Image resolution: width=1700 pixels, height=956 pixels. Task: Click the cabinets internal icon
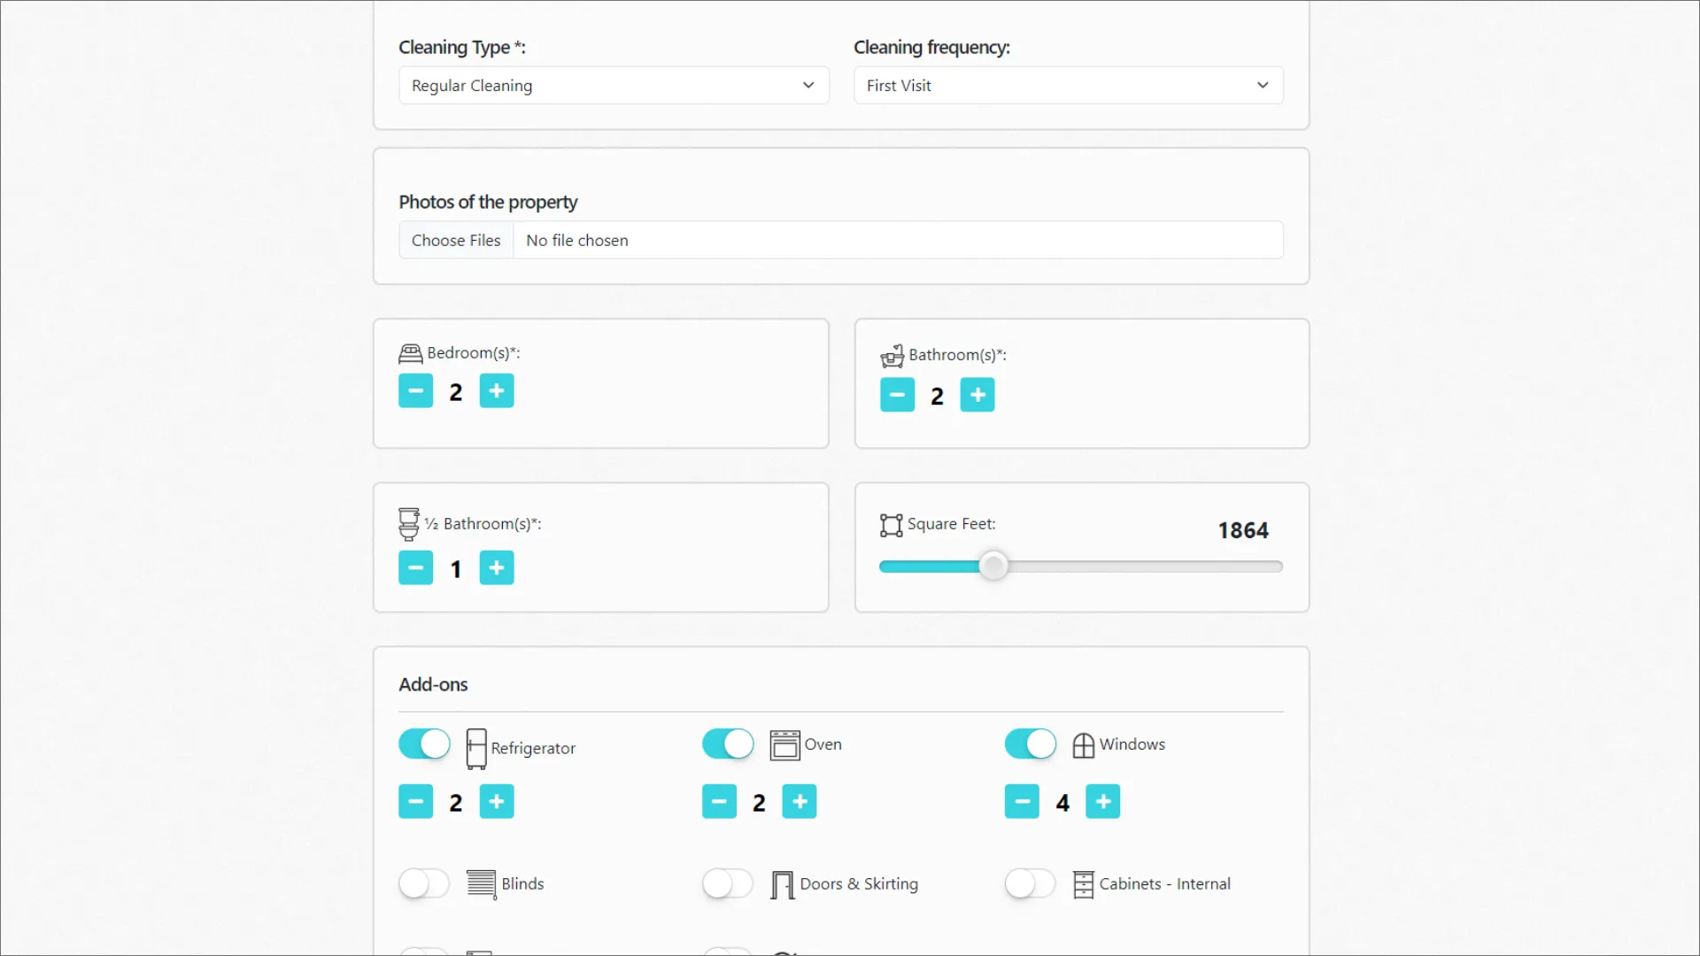coord(1082,883)
